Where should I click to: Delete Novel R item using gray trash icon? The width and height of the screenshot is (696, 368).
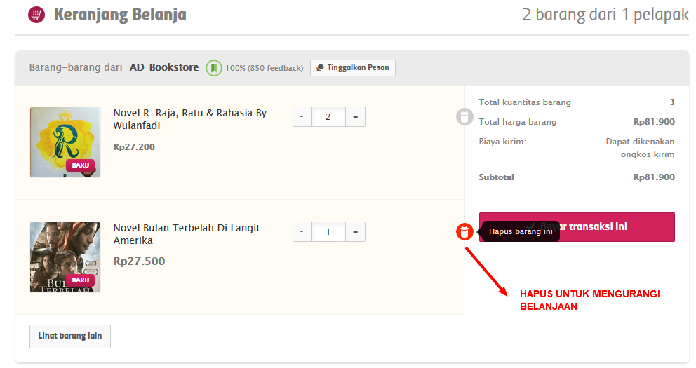coord(464,116)
